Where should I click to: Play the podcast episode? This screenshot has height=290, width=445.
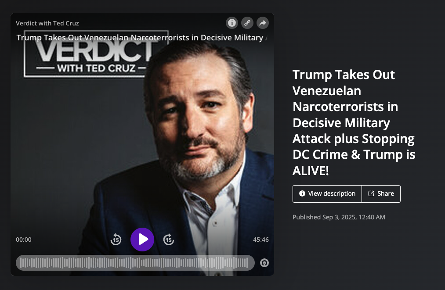(142, 240)
